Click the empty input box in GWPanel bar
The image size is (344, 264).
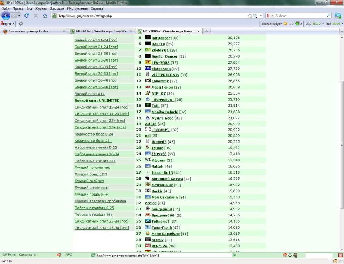tap(319, 255)
